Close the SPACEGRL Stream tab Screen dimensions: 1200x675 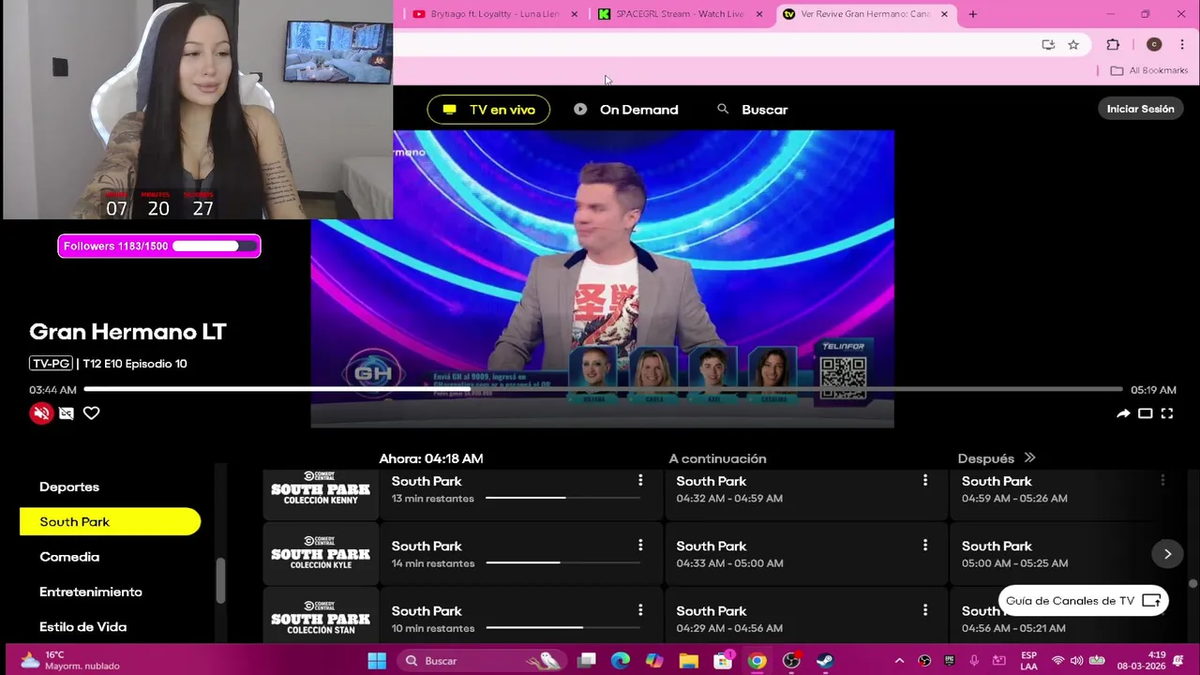(x=759, y=14)
